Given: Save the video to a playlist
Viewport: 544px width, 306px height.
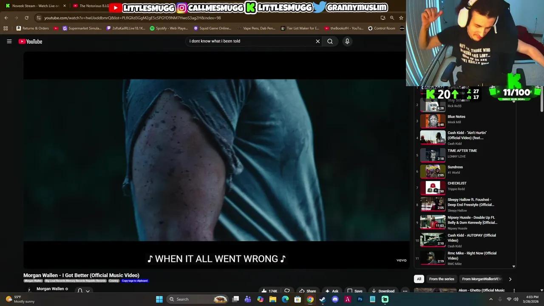Looking at the screenshot, I should pyautogui.click(x=354, y=291).
